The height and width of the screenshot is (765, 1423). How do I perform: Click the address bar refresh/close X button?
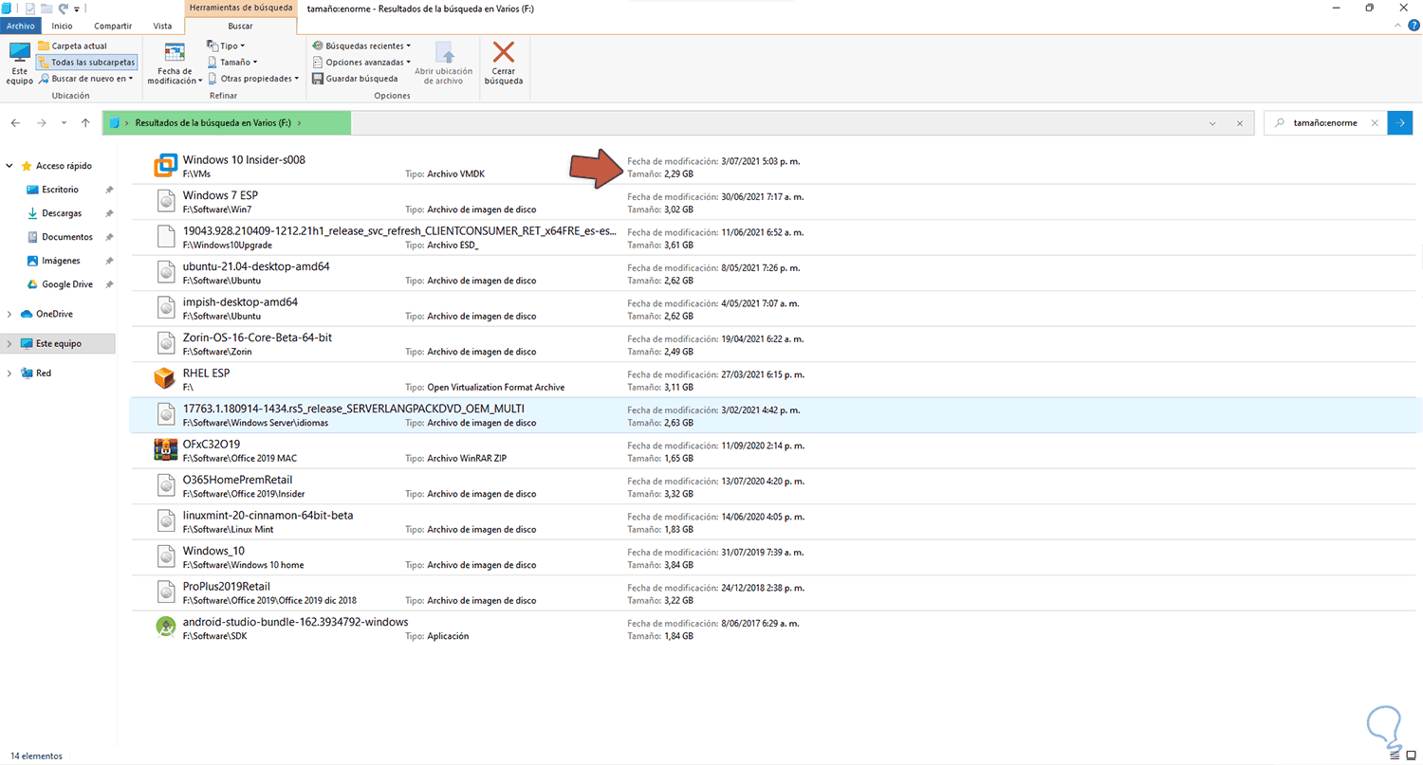1239,123
